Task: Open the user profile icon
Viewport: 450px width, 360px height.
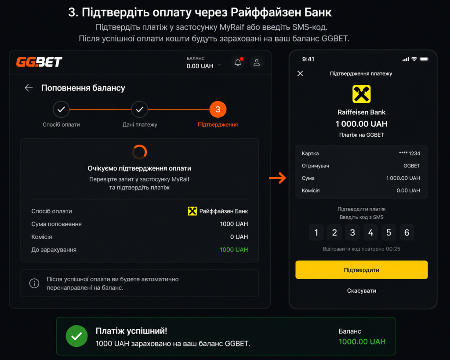Action: (257, 62)
